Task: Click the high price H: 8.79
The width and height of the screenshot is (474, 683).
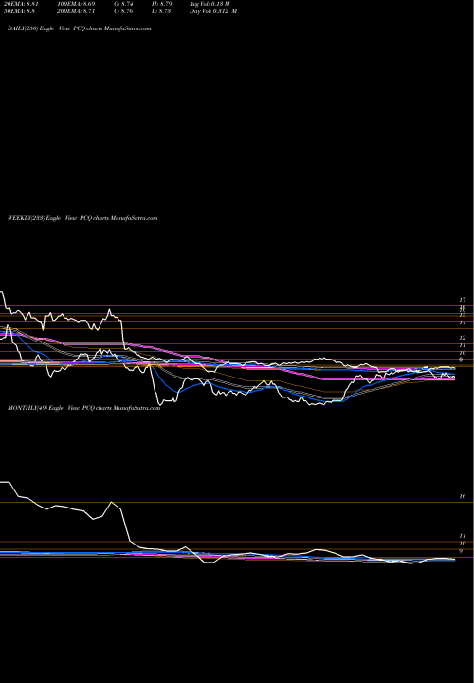Action: point(162,4)
